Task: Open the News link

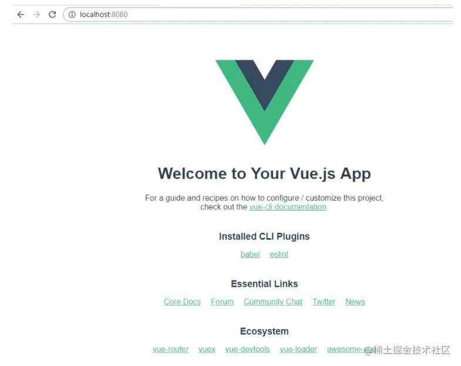Action: [x=355, y=301]
